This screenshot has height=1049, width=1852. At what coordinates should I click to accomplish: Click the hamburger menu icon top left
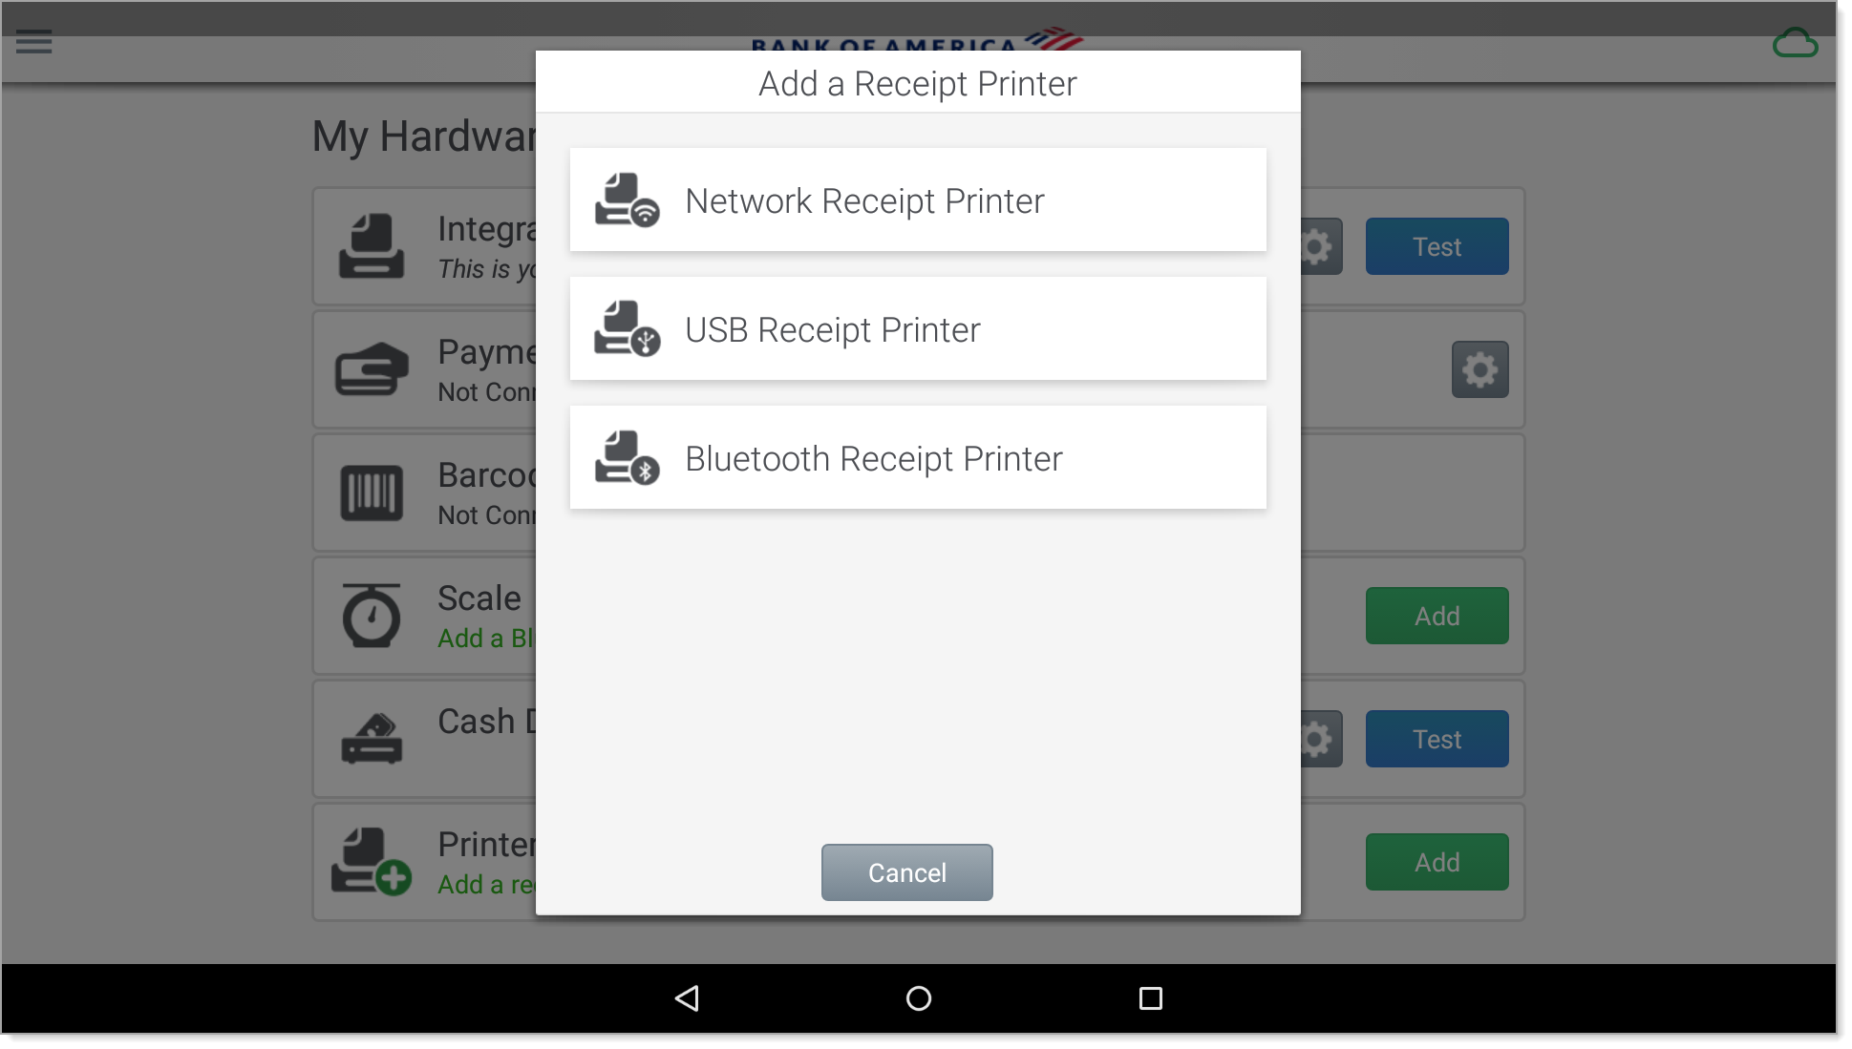tap(34, 42)
